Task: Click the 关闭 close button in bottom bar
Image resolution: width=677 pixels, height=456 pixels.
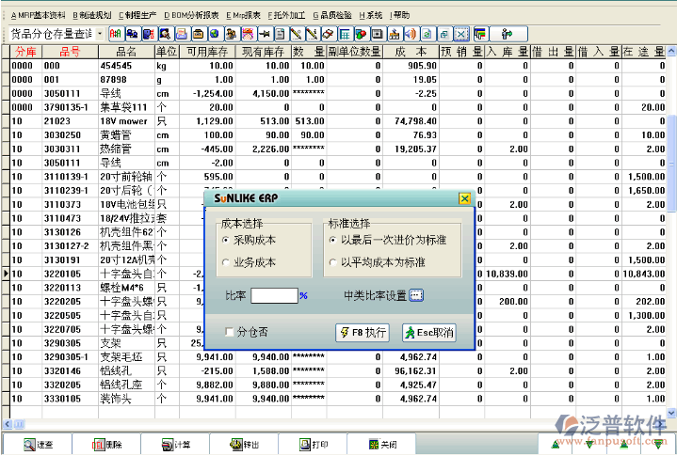Action: tap(381, 445)
